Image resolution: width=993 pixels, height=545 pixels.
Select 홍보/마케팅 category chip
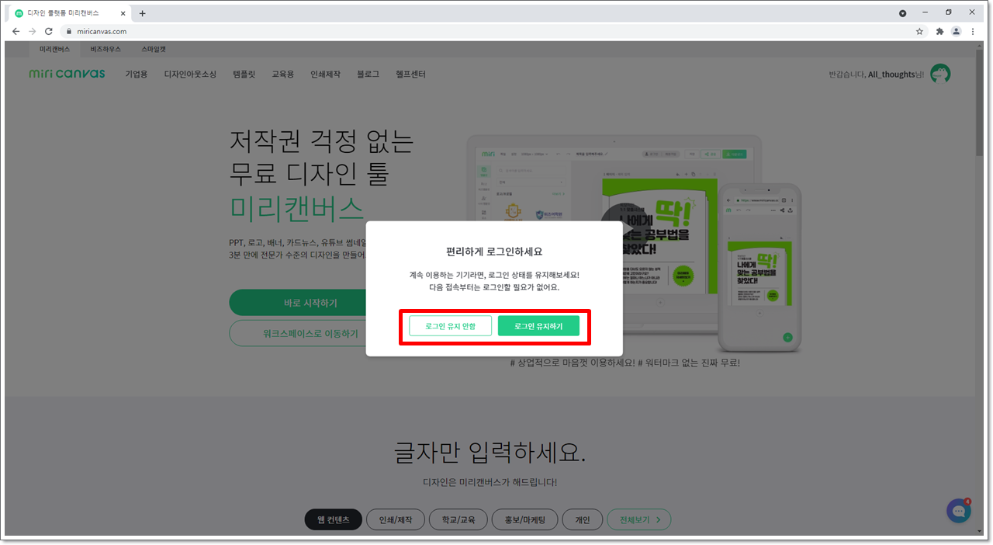(x=524, y=519)
